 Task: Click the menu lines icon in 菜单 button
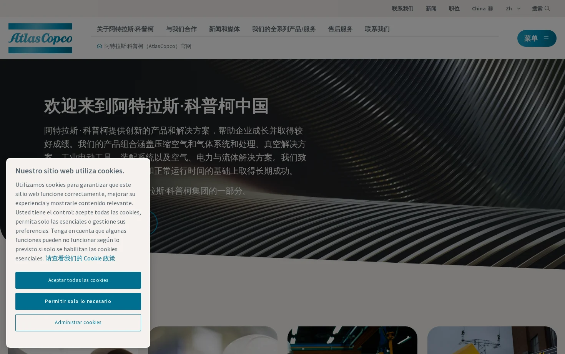pyautogui.click(x=546, y=38)
